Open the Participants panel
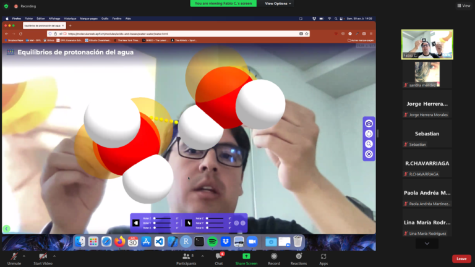 coord(186,256)
